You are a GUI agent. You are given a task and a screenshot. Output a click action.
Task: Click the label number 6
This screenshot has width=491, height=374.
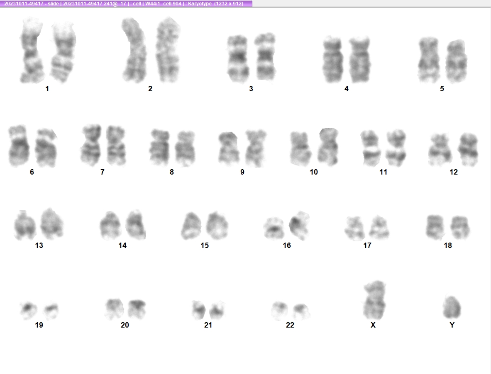tap(32, 172)
